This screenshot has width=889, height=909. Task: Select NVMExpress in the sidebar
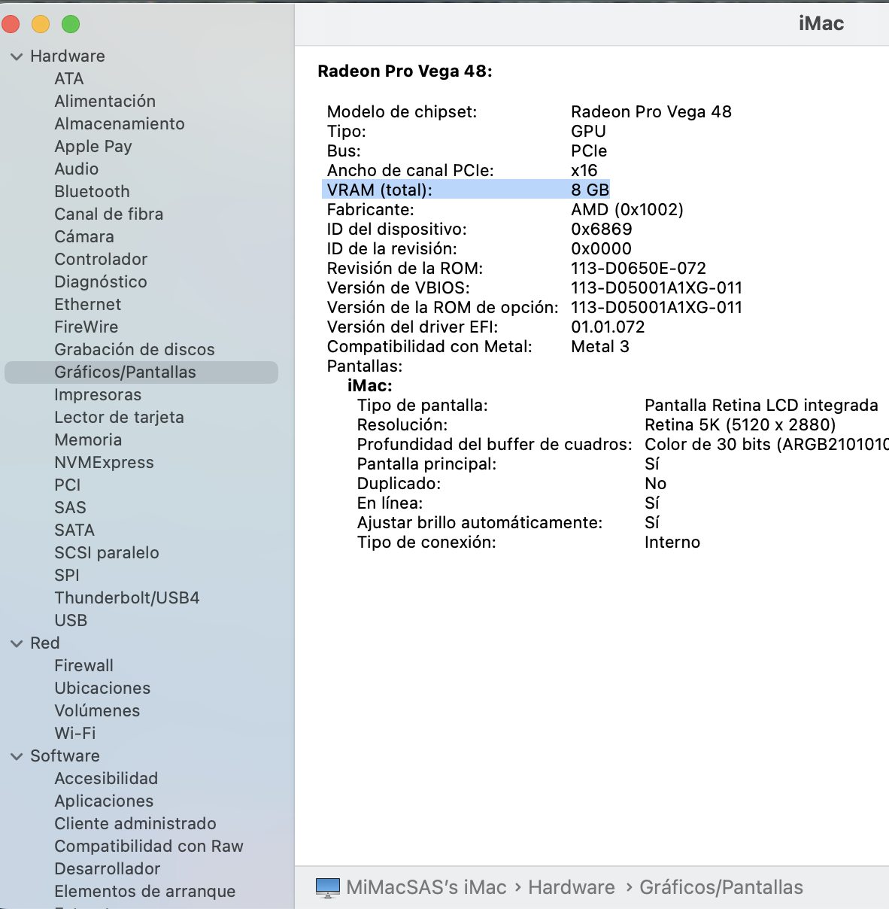(104, 462)
